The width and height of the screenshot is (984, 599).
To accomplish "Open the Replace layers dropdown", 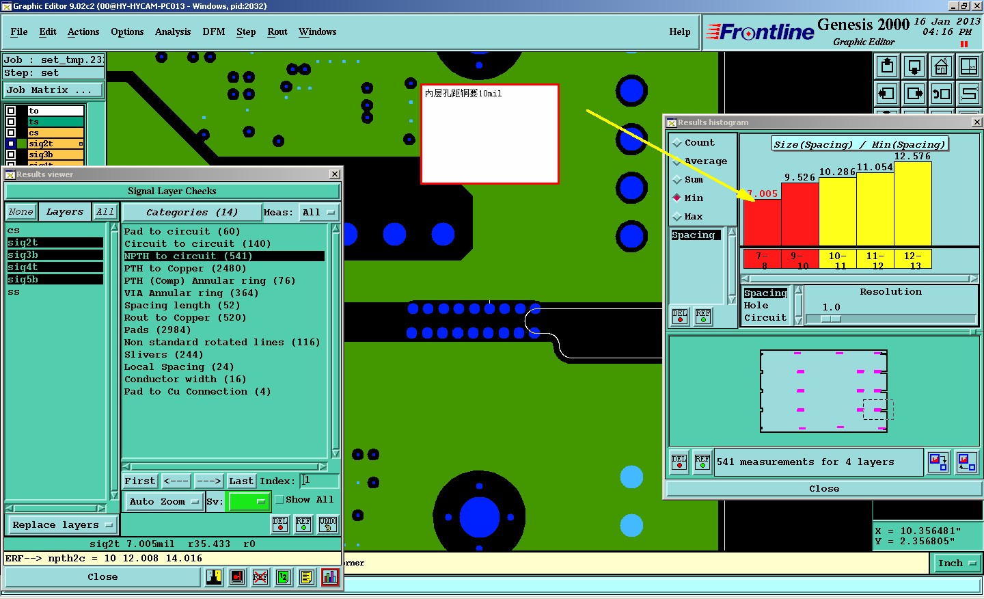I will (x=61, y=525).
